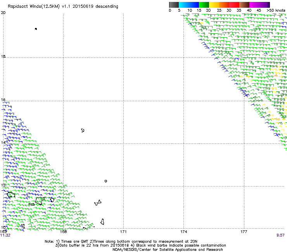Click the 171 longitude axis label

pyautogui.click(x=123, y=232)
